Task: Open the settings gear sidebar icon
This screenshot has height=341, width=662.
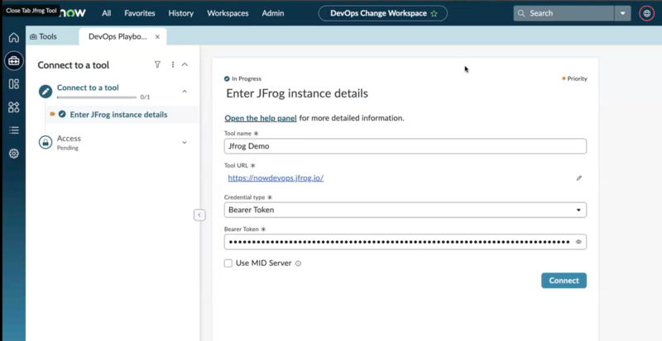Action: point(14,154)
